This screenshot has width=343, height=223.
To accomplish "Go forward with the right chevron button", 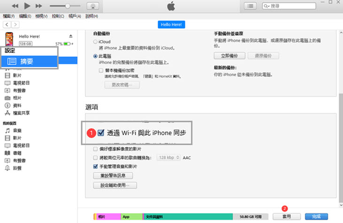I will [15, 24].
